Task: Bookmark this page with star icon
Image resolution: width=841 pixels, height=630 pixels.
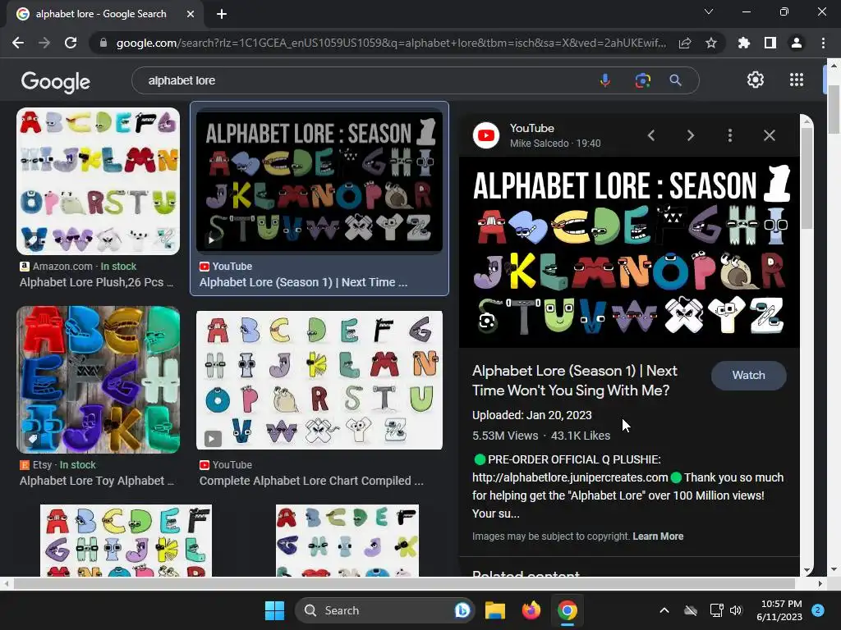Action: point(711,43)
